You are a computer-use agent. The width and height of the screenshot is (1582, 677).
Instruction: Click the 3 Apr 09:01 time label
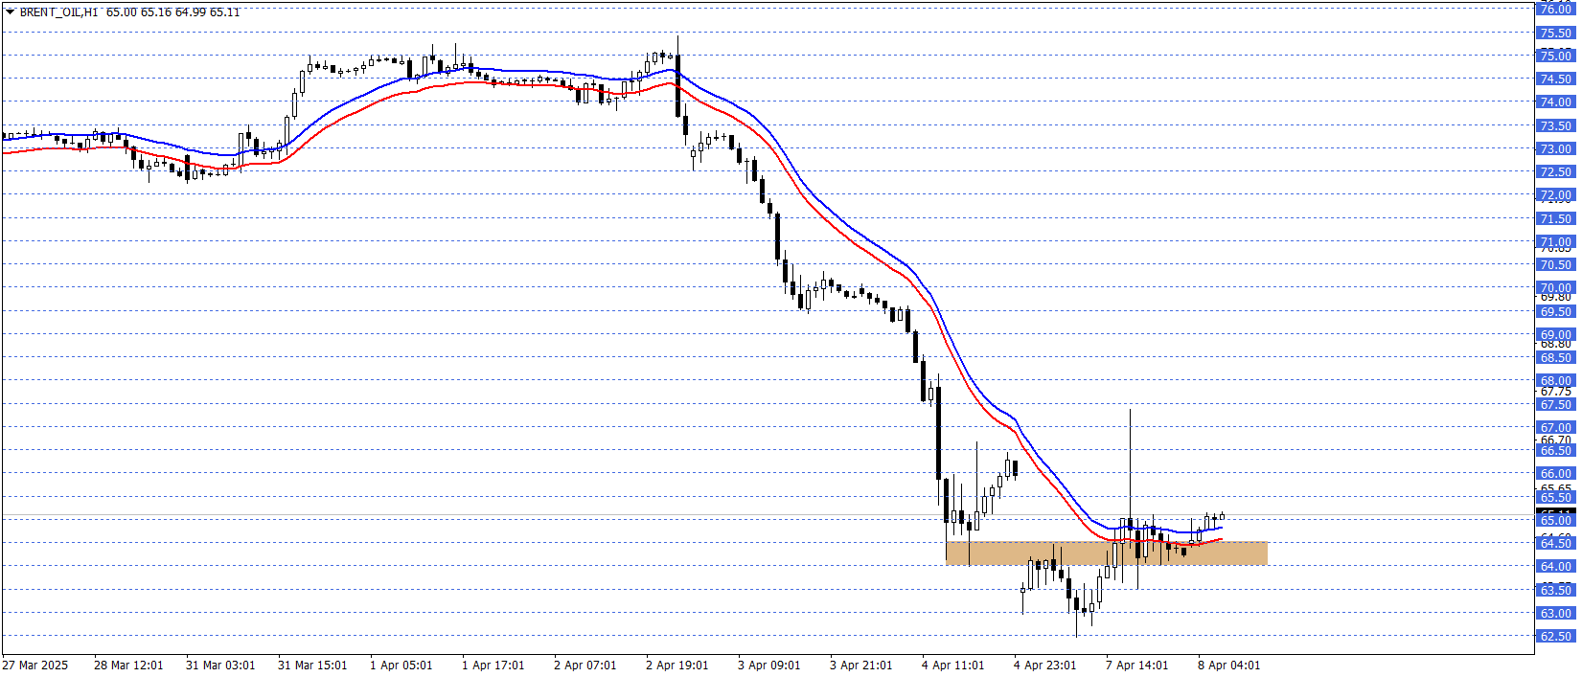pos(769,666)
